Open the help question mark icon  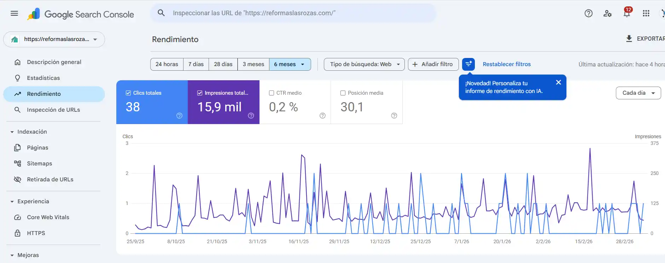pyautogui.click(x=589, y=13)
